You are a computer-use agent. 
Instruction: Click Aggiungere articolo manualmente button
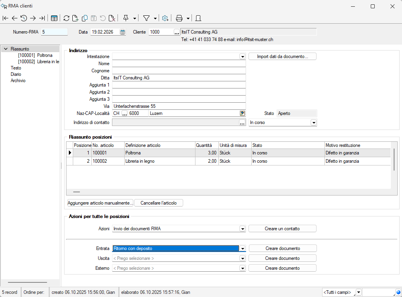coord(100,203)
